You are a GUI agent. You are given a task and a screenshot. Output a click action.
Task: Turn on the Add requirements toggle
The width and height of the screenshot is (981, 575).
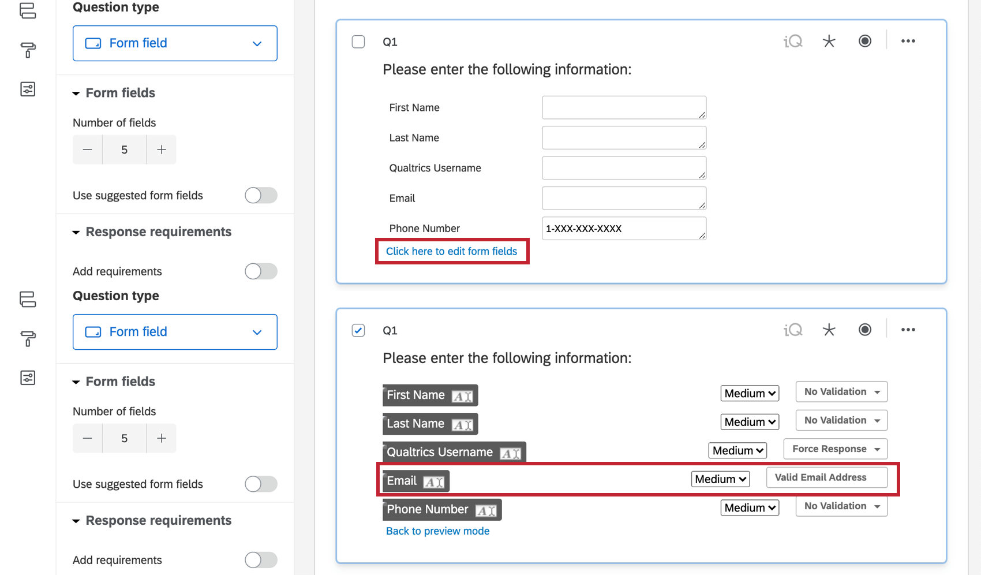[x=260, y=271]
